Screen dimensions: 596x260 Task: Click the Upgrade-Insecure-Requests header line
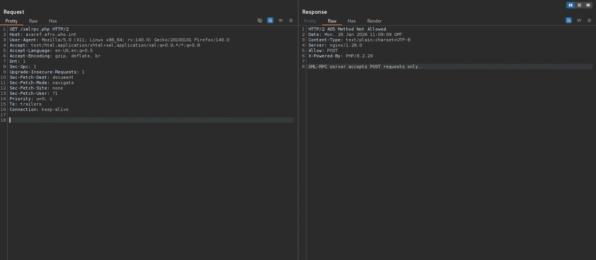coord(46,72)
